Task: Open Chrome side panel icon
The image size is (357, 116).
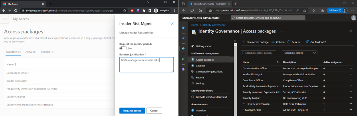Action: tap(150, 11)
